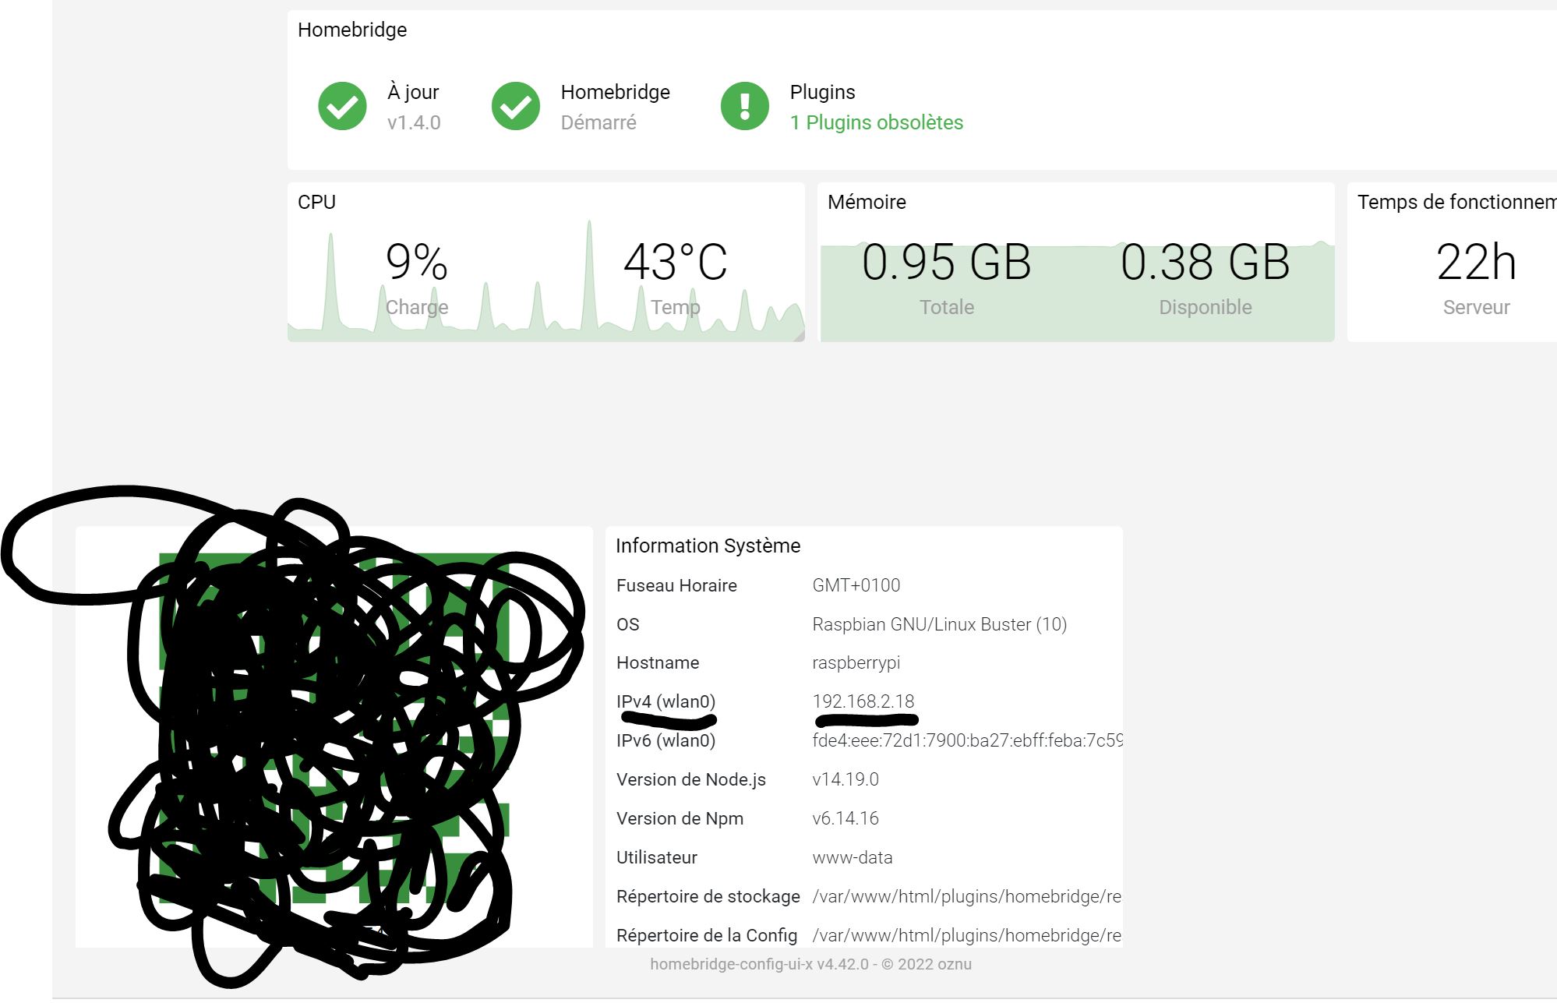Click the IPv6 (wlan0) label
1557x1003 pixels.
[x=666, y=740]
